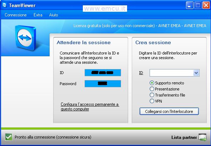211x146 pixels.
Task: Expand the partner ID dropdown arrow
Action: (x=196, y=73)
